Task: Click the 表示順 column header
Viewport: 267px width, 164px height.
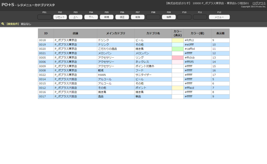Action: click(x=220, y=33)
